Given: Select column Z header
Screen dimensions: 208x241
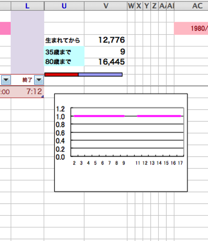Looking at the screenshot, I should coord(155,6).
